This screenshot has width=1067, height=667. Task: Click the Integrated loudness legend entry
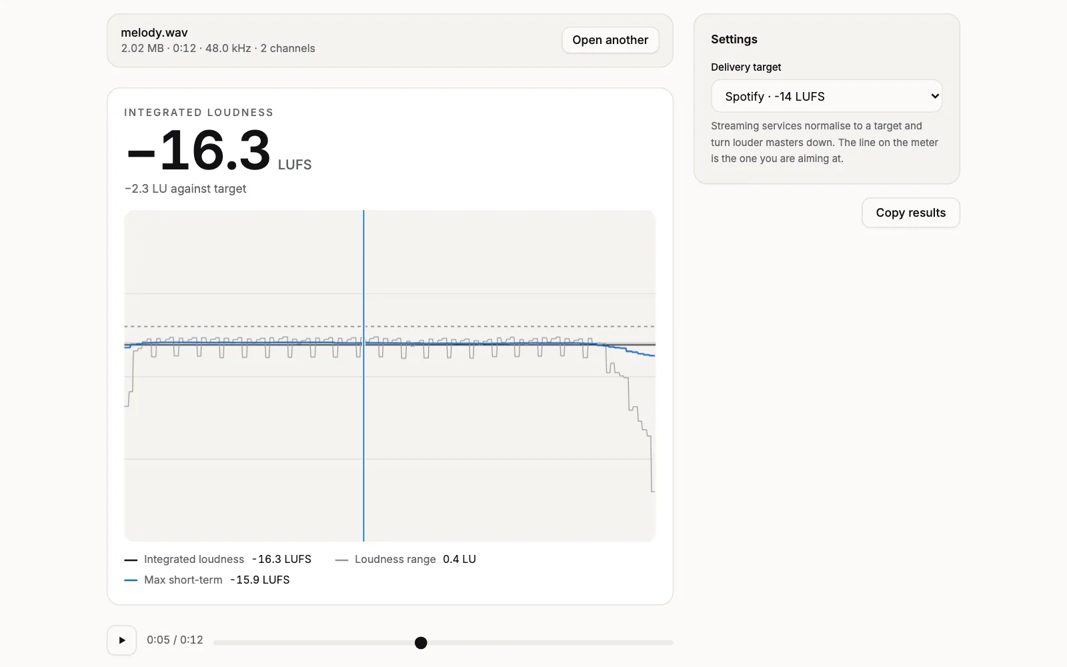pos(217,560)
